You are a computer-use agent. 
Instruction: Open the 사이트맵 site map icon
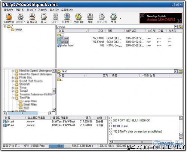(9, 18)
